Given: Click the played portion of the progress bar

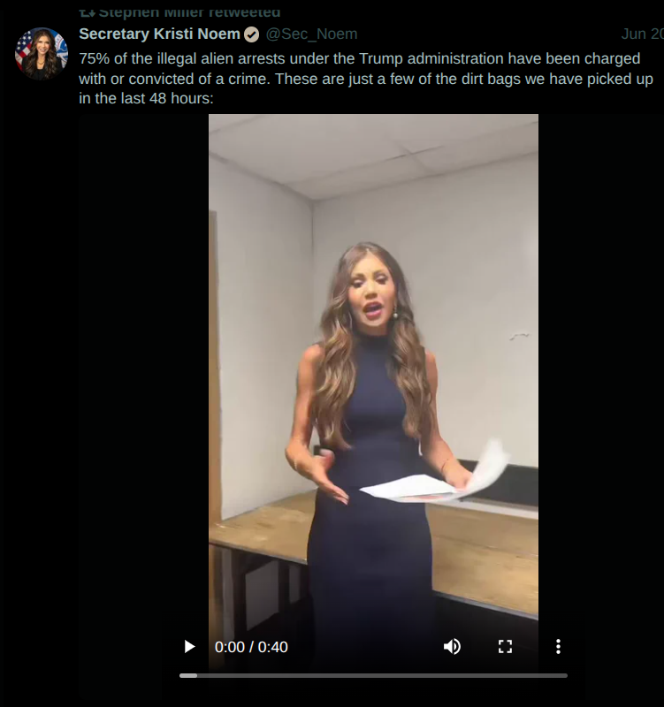Looking at the screenshot, I should 188,675.
